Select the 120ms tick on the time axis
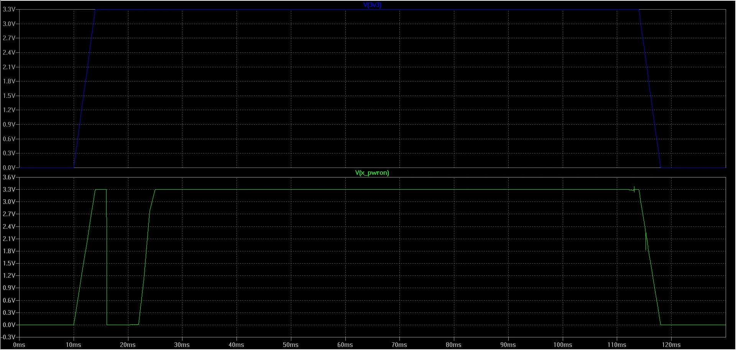The width and height of the screenshot is (736, 350). point(671,345)
